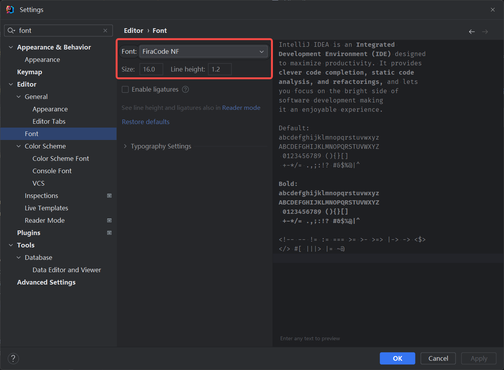This screenshot has width=504, height=370.
Task: Click the search magnifier icon
Action: point(11,31)
